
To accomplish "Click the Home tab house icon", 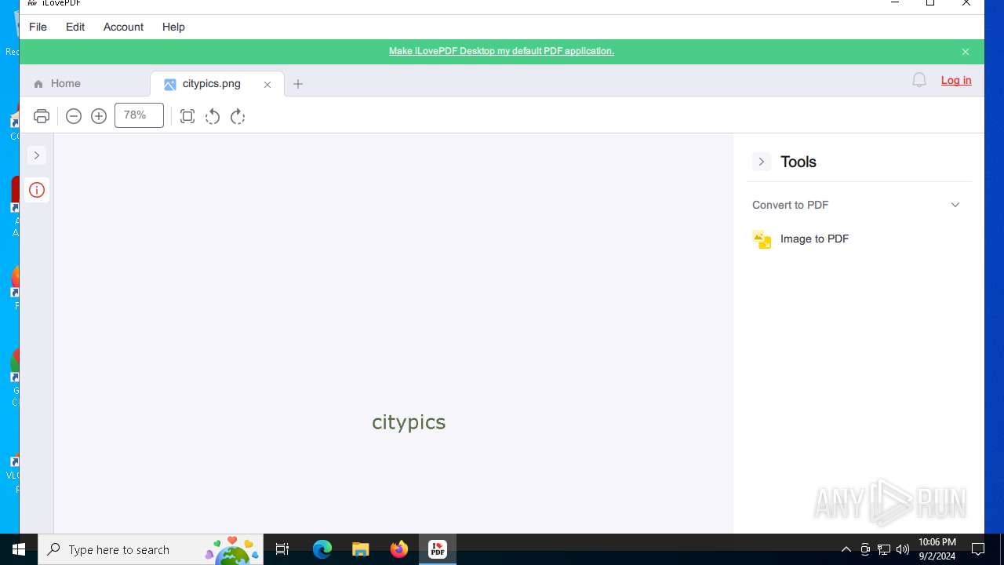I will tap(38, 84).
